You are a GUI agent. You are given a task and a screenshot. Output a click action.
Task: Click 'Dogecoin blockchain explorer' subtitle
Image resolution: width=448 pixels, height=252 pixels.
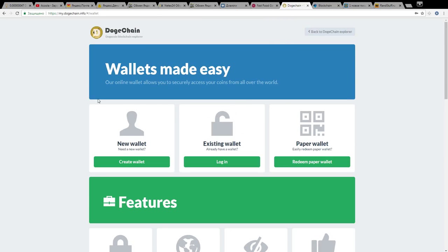point(124,36)
